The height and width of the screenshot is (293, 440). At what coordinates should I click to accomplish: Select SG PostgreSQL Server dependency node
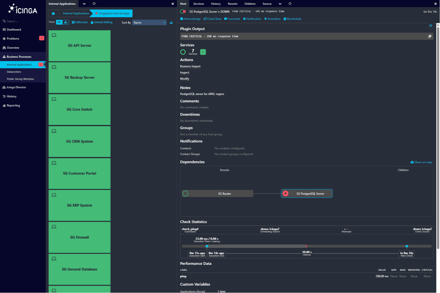(x=307, y=194)
